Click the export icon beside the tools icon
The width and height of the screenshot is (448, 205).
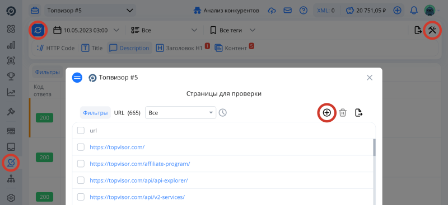pyautogui.click(x=418, y=30)
